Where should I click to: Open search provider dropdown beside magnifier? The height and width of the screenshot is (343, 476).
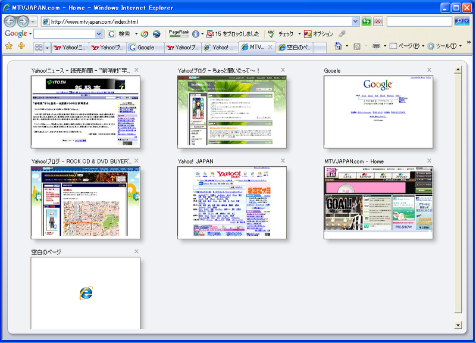click(467, 21)
